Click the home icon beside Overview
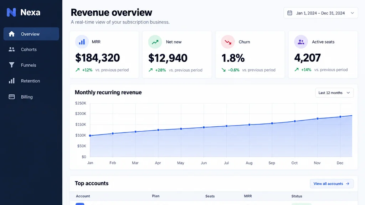 click(12, 34)
